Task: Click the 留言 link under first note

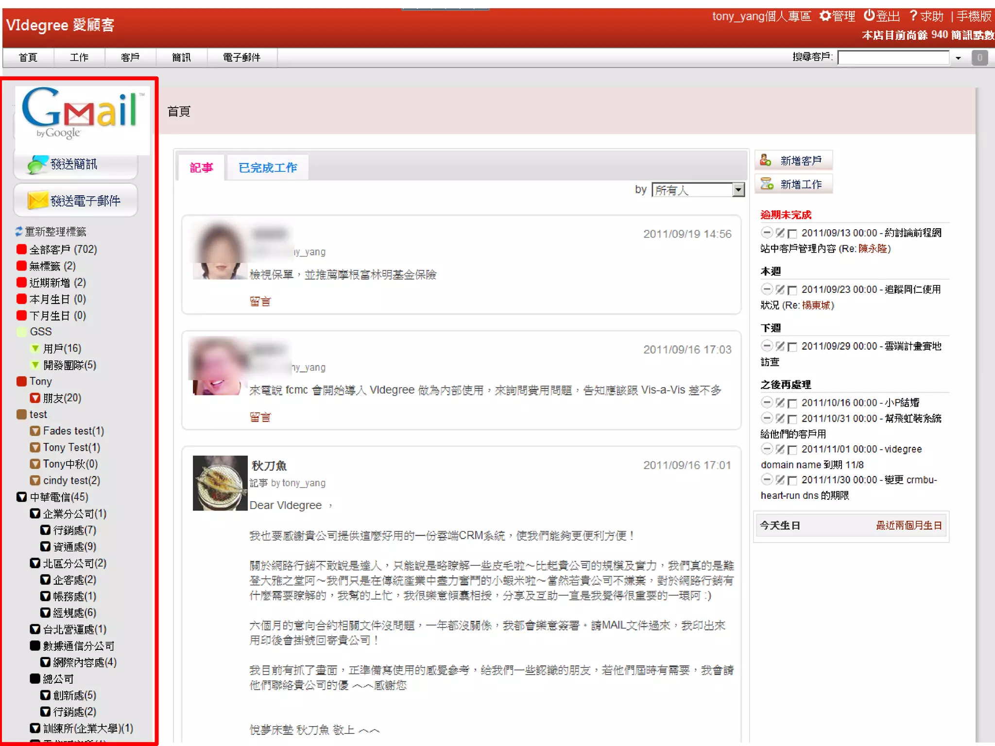Action: (260, 302)
